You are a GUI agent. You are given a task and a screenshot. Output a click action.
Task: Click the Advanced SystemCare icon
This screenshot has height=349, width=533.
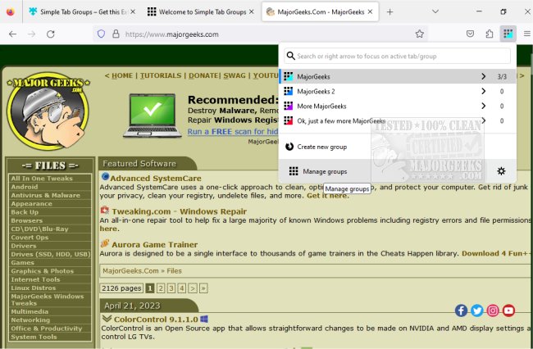105,176
